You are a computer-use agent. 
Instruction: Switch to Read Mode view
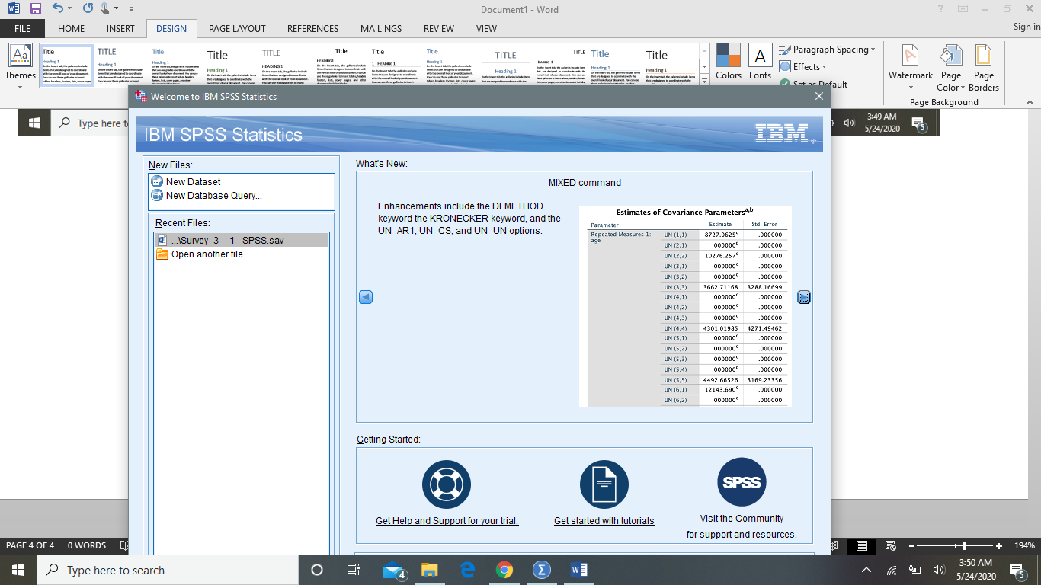(835, 545)
